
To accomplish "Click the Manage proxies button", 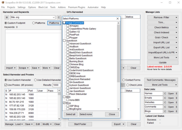I will [9, 124].
